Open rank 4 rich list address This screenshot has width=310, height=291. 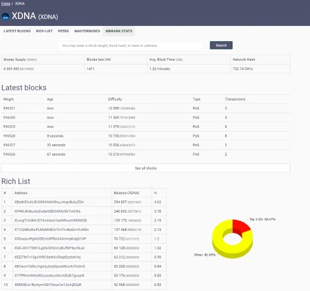coord(51,230)
